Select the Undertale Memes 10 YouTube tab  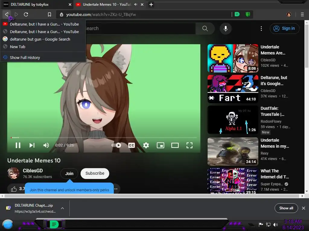point(107,4)
